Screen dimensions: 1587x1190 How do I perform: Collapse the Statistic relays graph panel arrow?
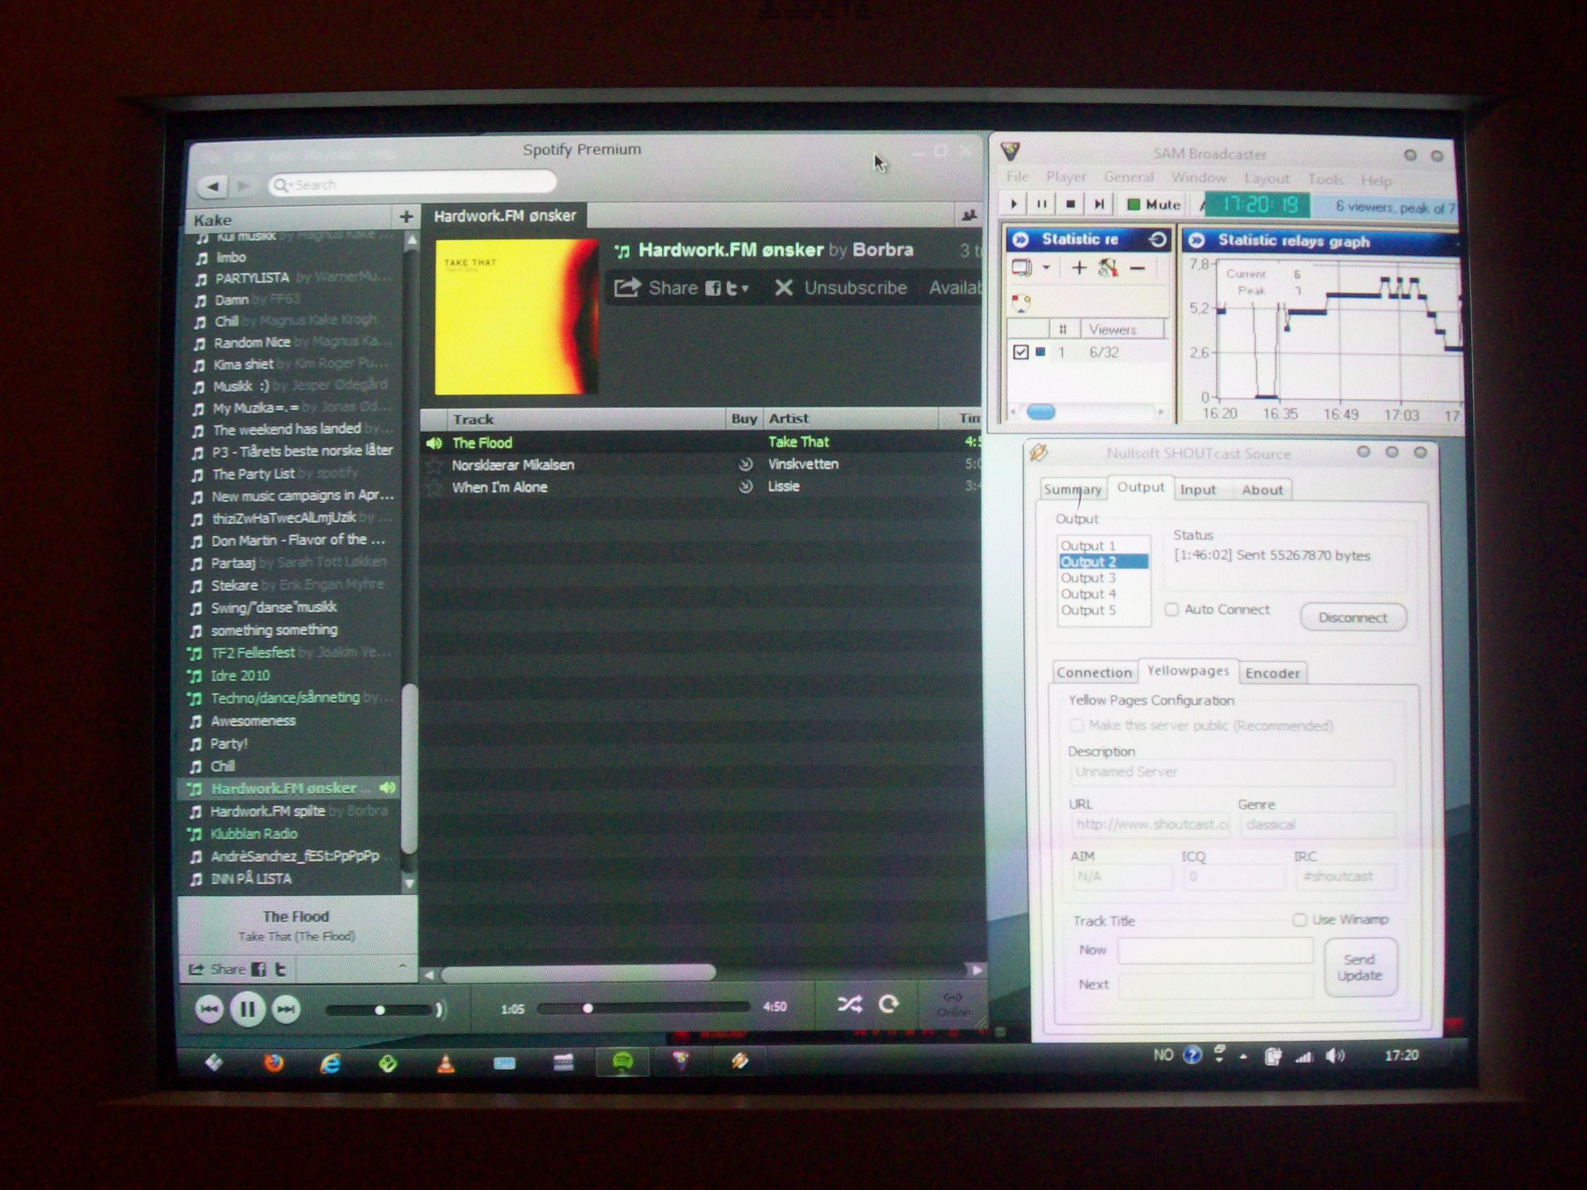1196,241
